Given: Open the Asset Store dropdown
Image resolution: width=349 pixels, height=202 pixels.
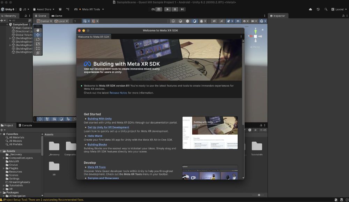Looking at the screenshot, I should 44,9.
